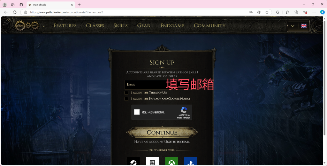Open the Copilot sidebar icon
The width and height of the screenshot is (327, 166).
tap(323, 12)
